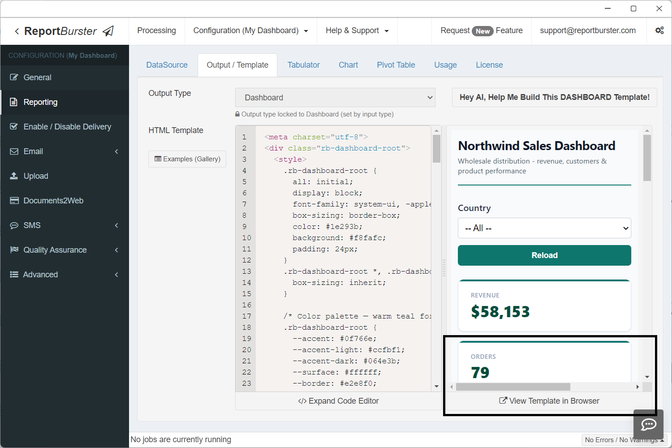The image size is (672, 448).
Task: Click the ReportBurster paper plane logo
Action: 108,31
